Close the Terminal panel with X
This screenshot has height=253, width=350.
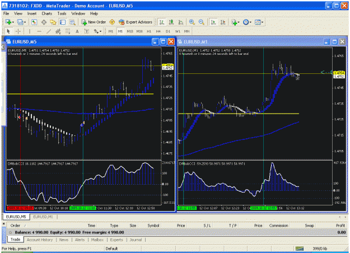[3, 223]
